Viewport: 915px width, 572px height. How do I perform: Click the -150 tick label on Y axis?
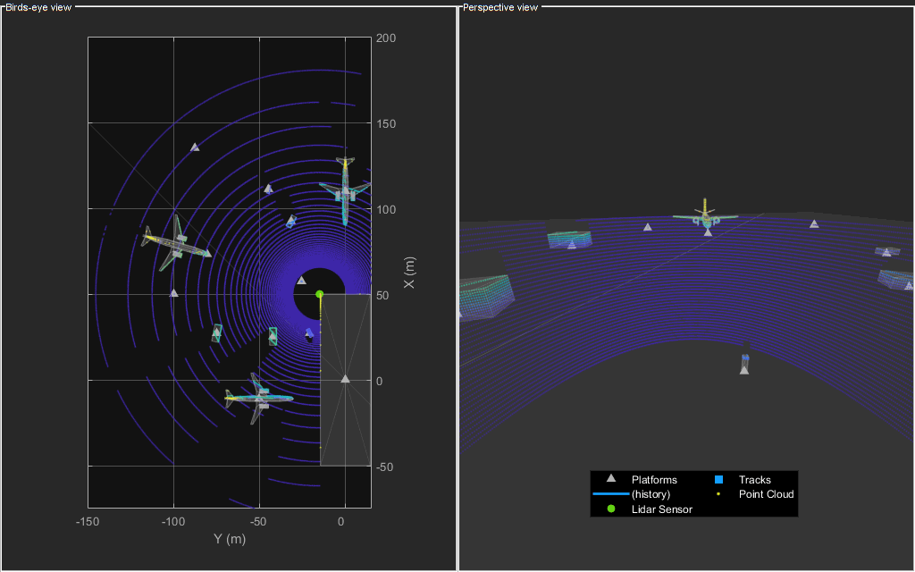(x=88, y=522)
